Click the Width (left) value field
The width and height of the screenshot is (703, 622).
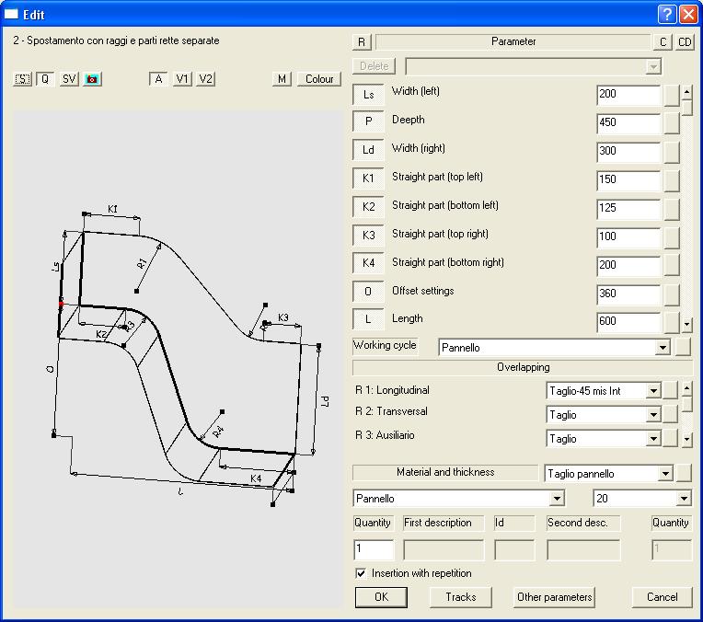click(628, 95)
